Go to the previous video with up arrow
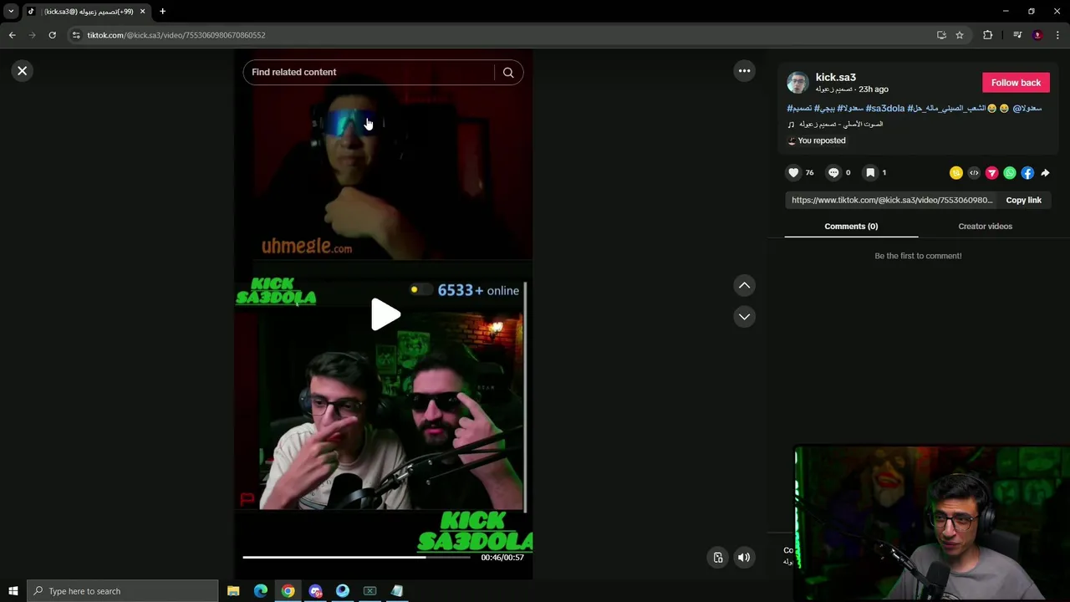 pos(744,286)
